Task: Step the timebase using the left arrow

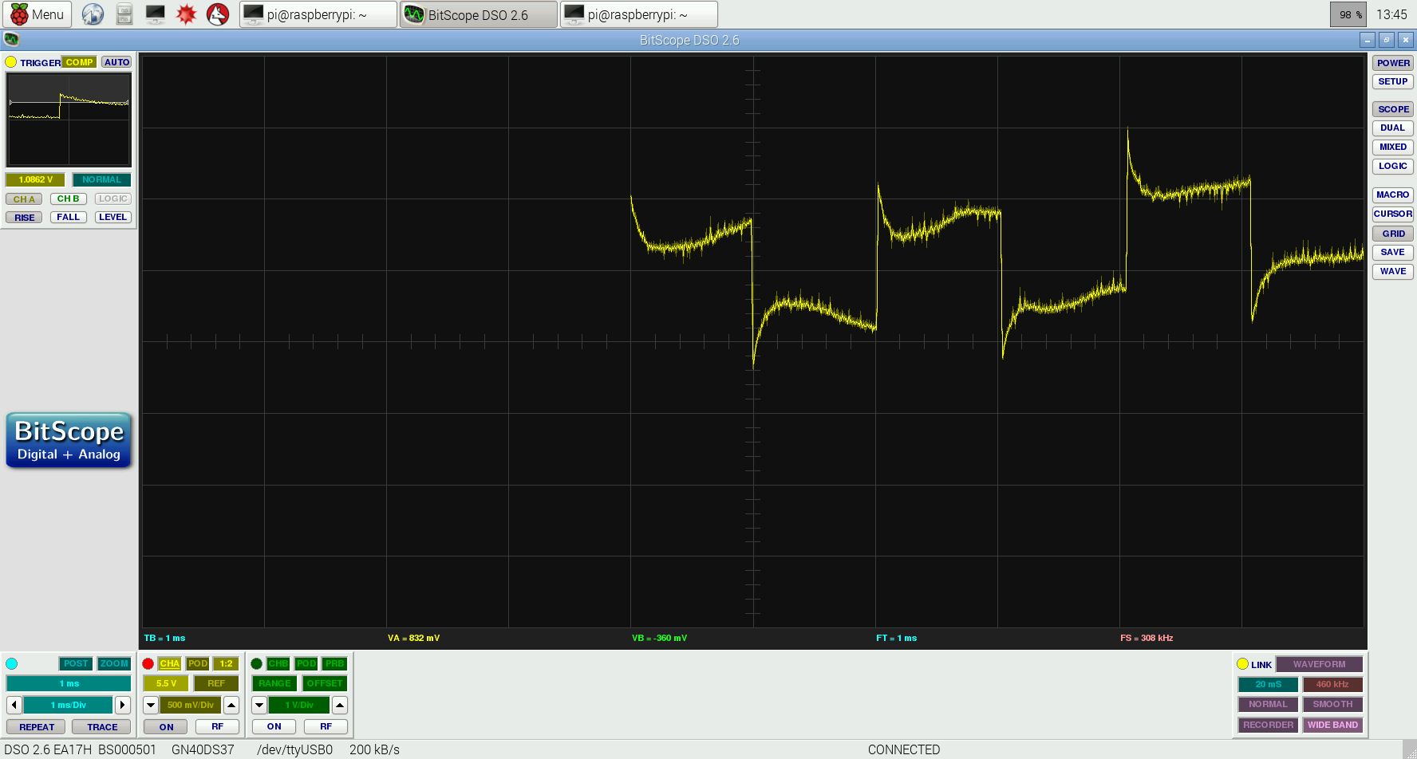Action: [13, 705]
